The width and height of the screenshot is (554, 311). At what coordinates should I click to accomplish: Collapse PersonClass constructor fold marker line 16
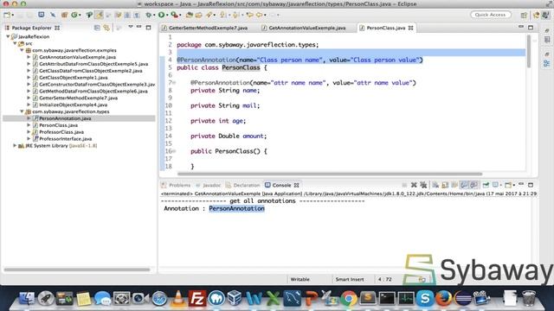coord(174,151)
